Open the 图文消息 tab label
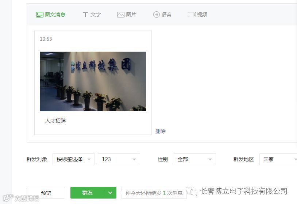 tap(55, 15)
